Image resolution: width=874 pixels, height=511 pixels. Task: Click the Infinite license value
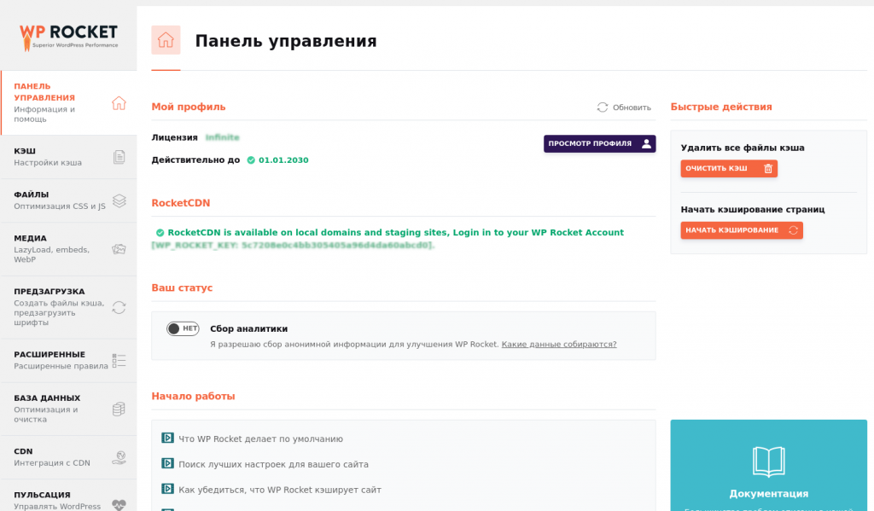pyautogui.click(x=223, y=137)
